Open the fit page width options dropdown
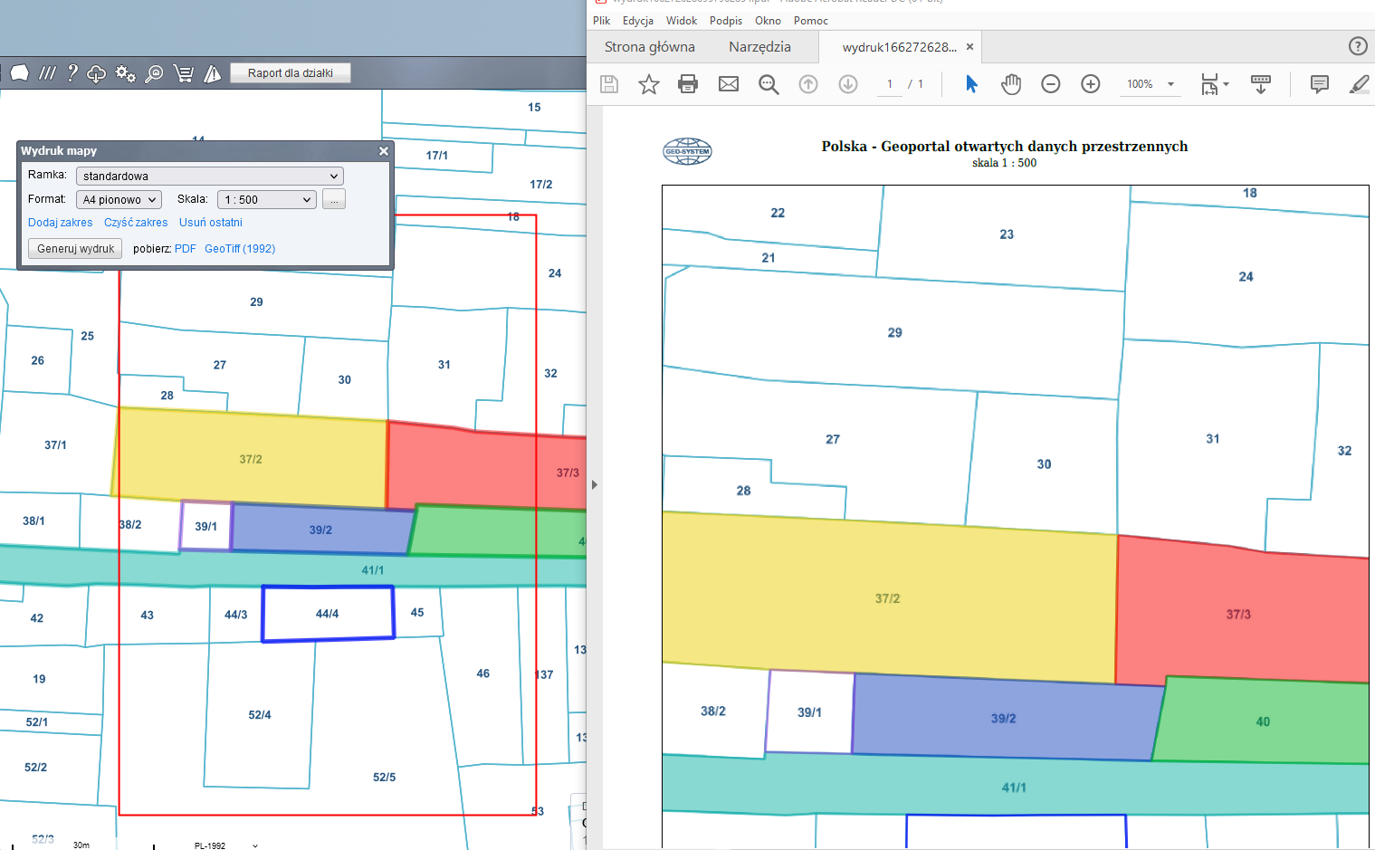The height and width of the screenshot is (850, 1375). coord(1215,84)
